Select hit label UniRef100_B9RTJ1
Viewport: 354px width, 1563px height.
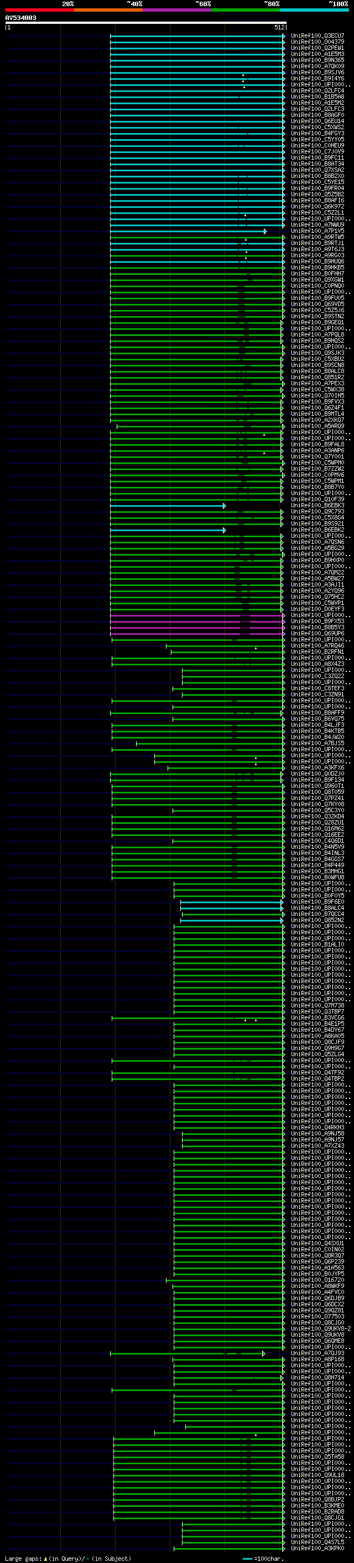point(317,243)
